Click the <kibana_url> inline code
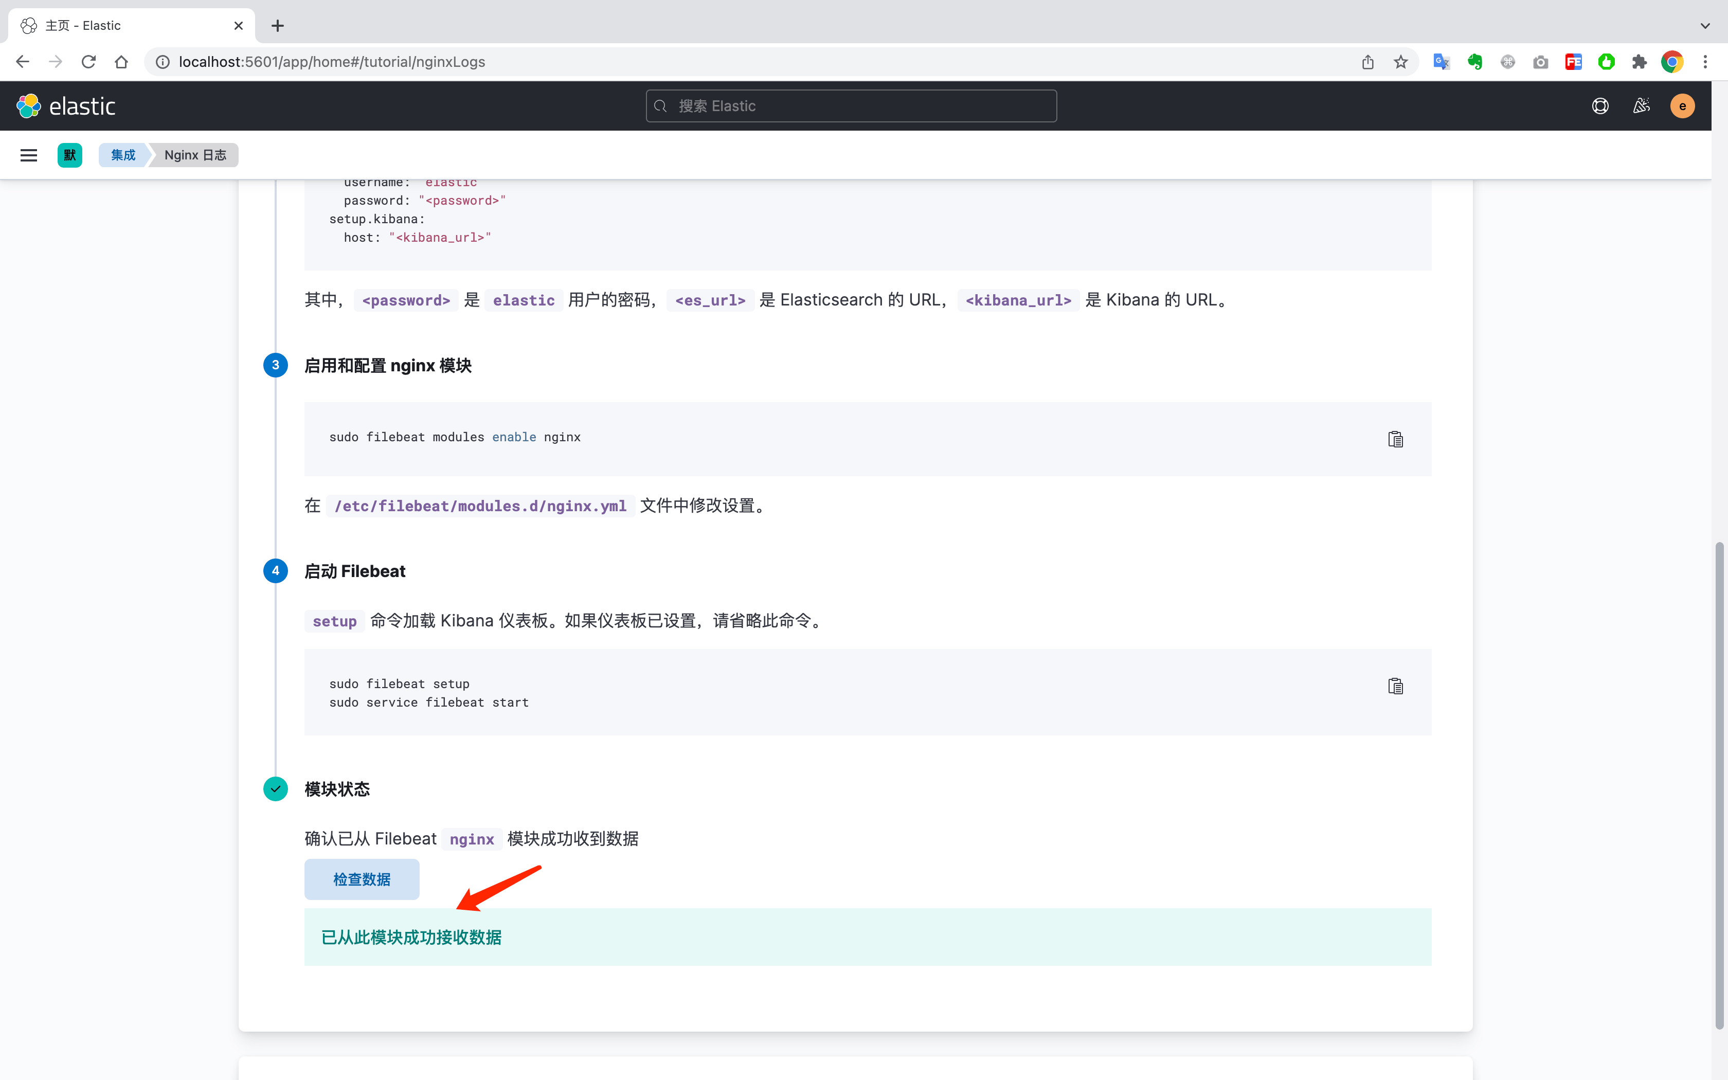The width and height of the screenshot is (1728, 1080). click(x=1018, y=300)
